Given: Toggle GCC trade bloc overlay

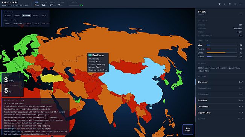Looking at the screenshot, I should click(x=43, y=24).
